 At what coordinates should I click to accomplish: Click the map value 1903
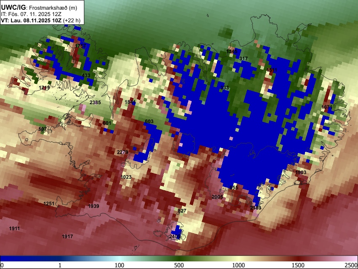pyautogui.click(x=301, y=172)
